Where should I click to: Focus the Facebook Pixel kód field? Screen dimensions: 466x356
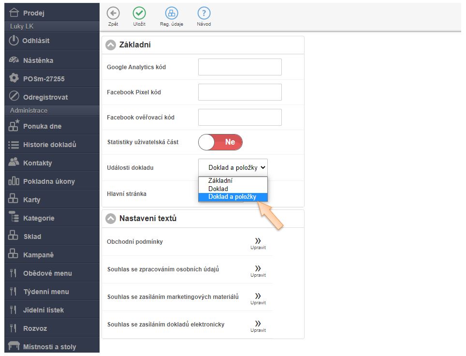[240, 92]
